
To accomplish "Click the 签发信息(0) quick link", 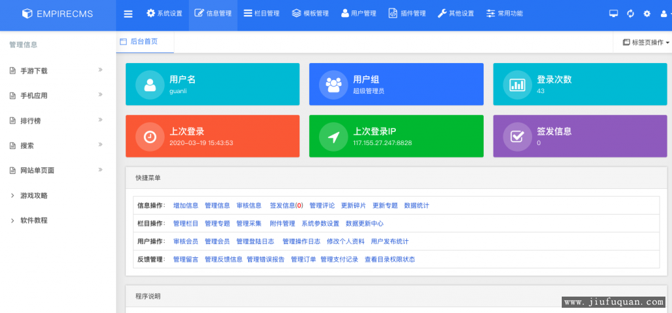I will (286, 205).
